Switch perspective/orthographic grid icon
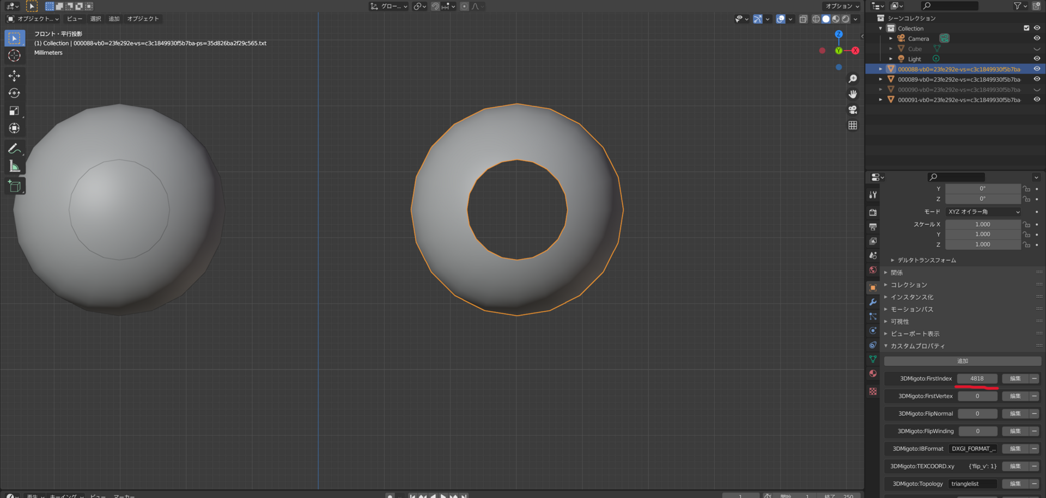 [x=853, y=125]
